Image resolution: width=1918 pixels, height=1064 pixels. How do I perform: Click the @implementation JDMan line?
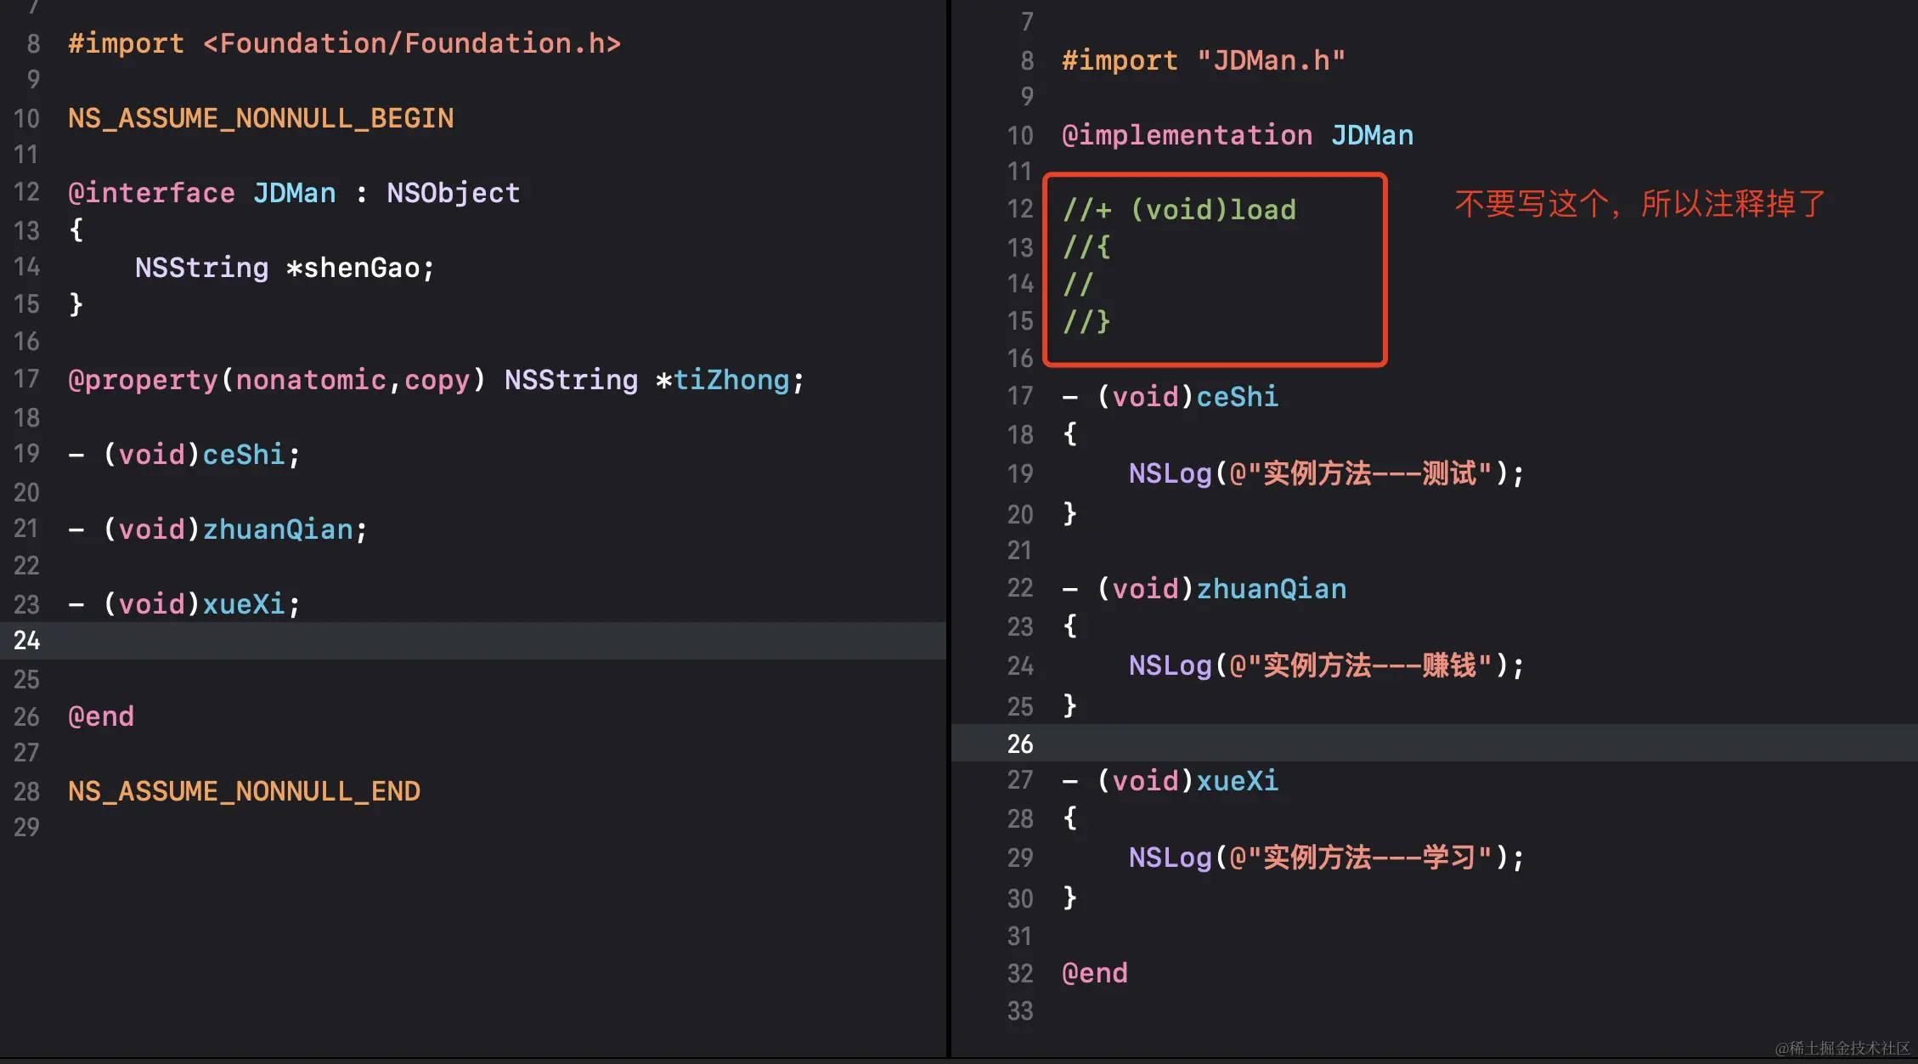click(x=1238, y=135)
